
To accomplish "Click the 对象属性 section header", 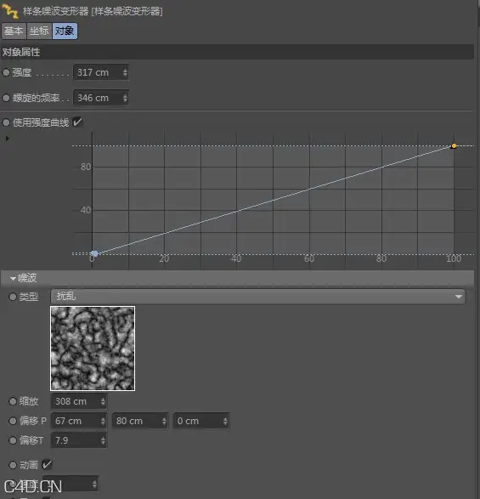I will 237,52.
